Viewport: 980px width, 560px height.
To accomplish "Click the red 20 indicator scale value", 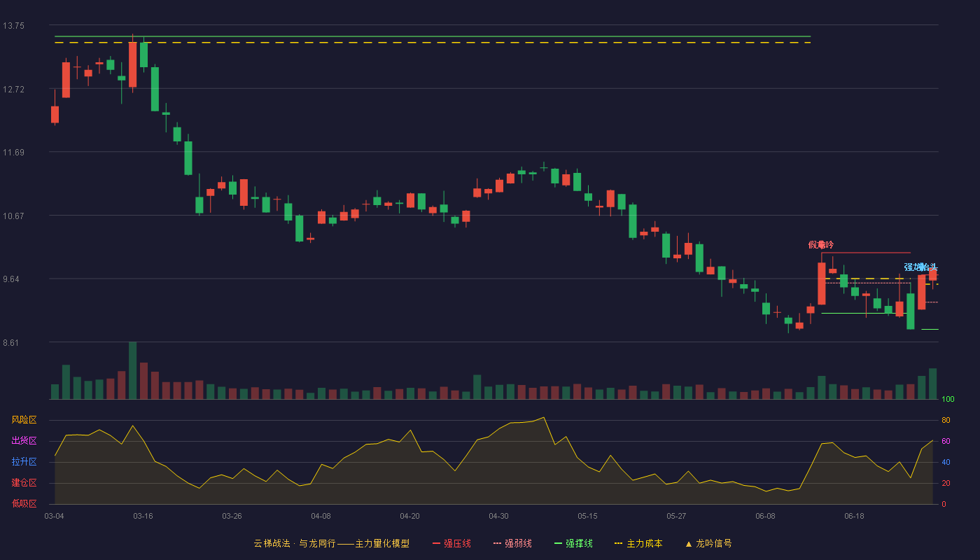I will pyautogui.click(x=946, y=483).
